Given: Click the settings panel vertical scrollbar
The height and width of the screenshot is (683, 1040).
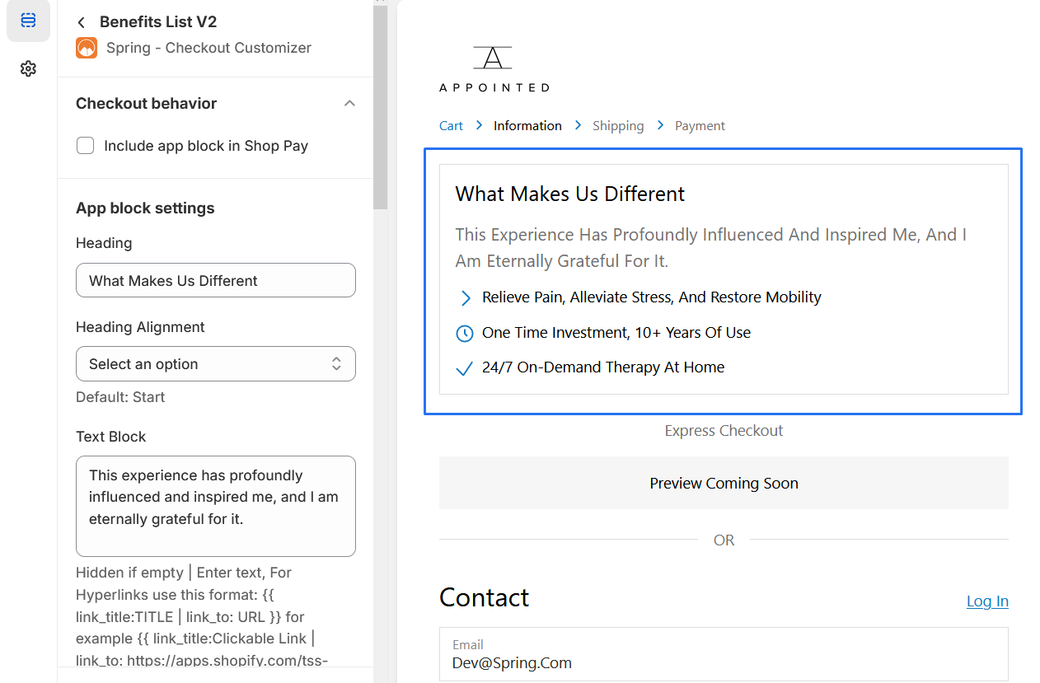Looking at the screenshot, I should click(380, 107).
